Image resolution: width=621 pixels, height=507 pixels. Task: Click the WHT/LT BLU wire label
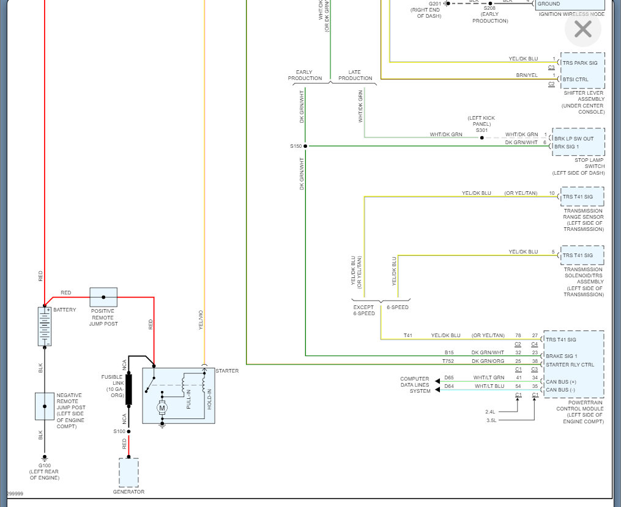point(489,387)
